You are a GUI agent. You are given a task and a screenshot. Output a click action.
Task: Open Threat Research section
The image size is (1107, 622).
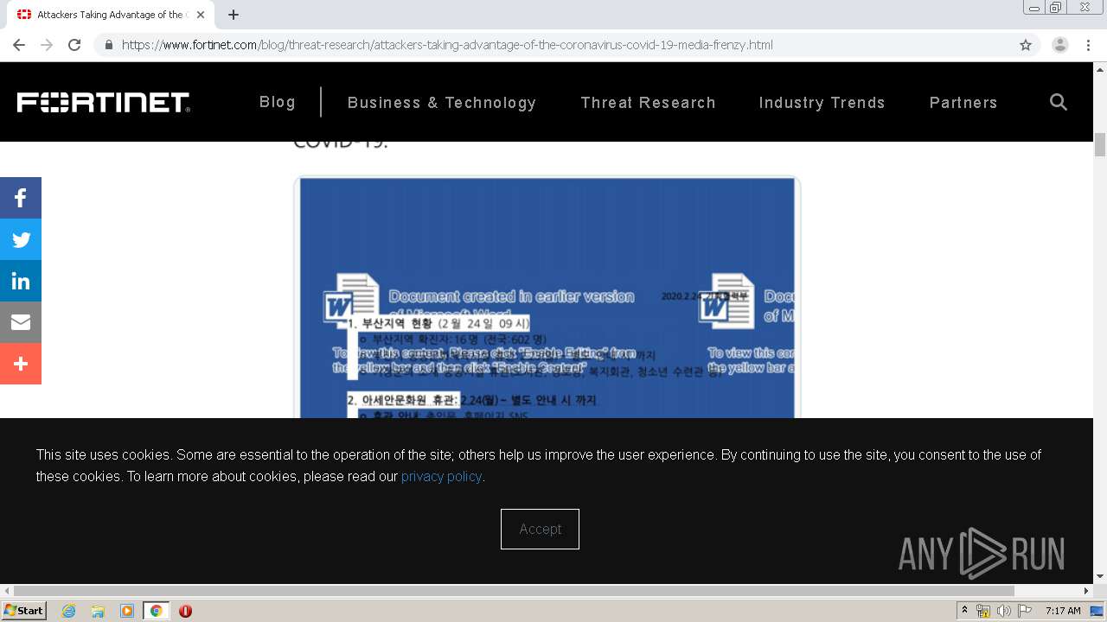tap(648, 103)
